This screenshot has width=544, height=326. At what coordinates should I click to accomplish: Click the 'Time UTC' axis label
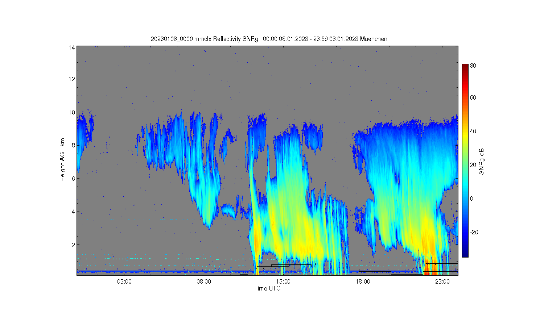[267, 289]
